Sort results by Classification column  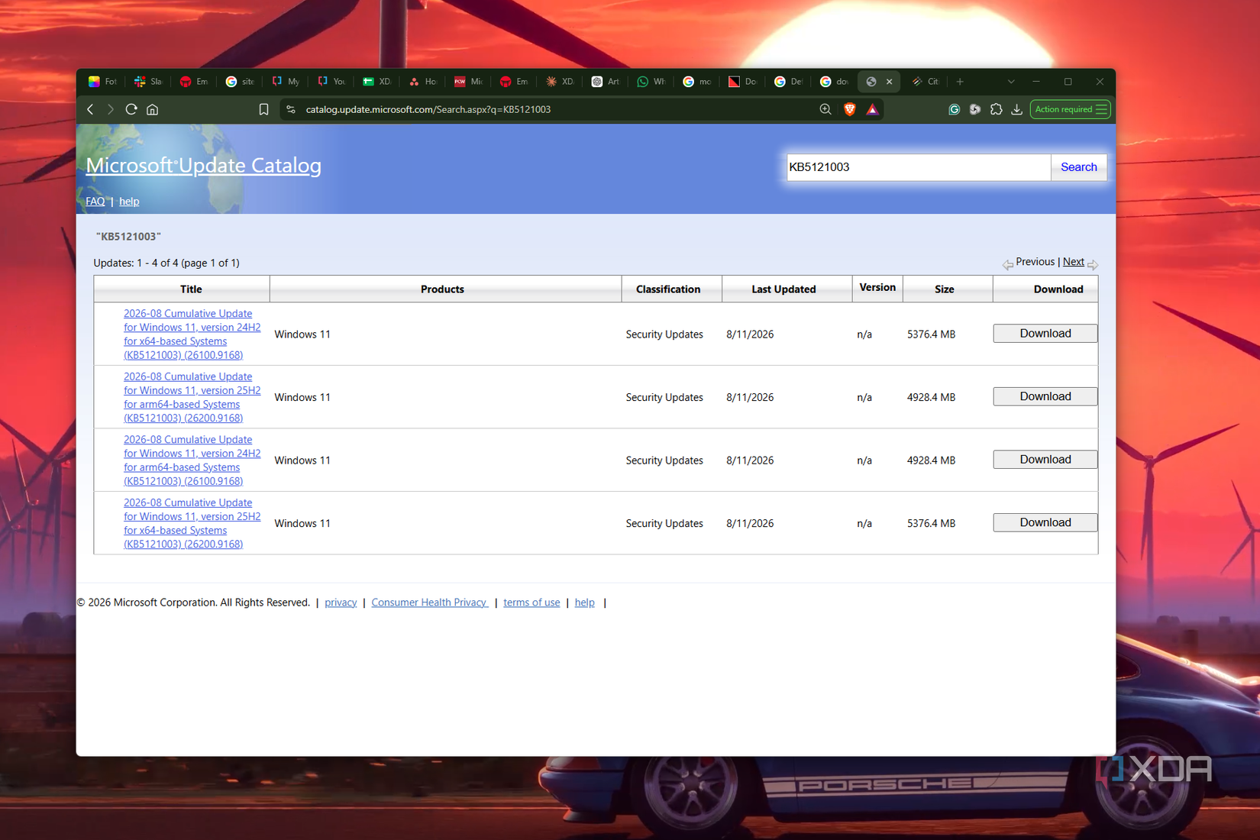click(x=668, y=289)
